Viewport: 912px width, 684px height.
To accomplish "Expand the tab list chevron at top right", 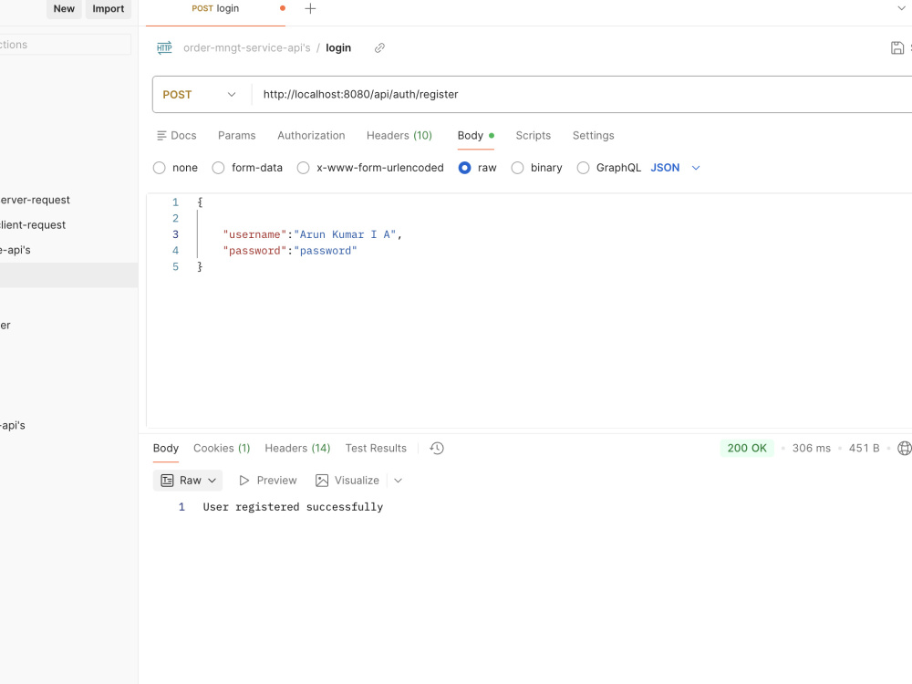I will [x=901, y=8].
